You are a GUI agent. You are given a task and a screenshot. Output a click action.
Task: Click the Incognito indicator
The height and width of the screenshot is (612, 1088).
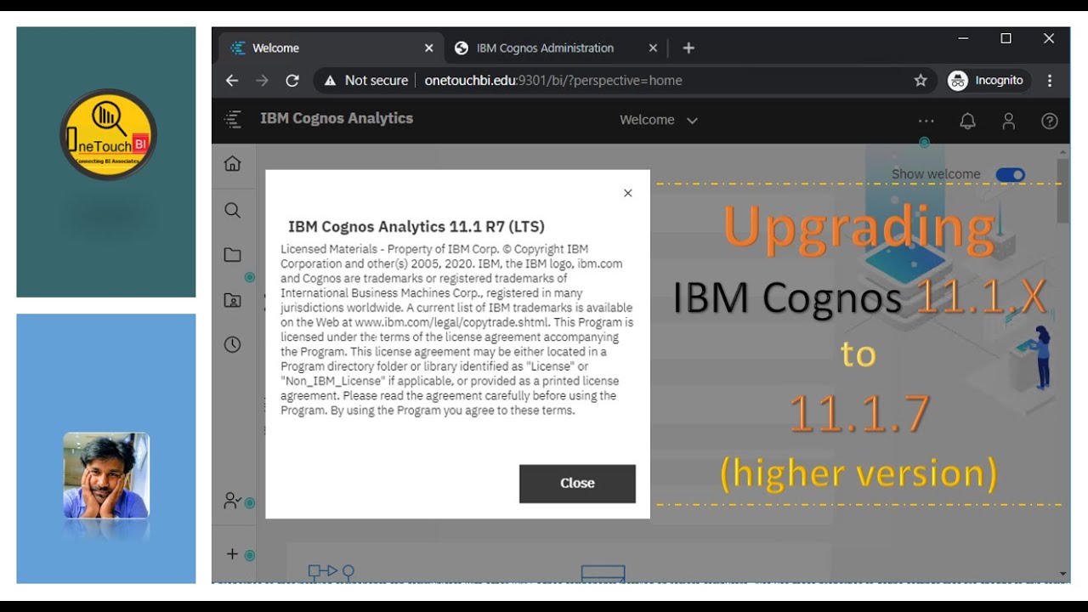(x=987, y=80)
